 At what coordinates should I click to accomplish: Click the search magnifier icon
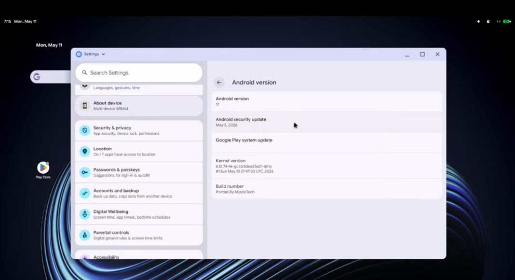tap(84, 72)
